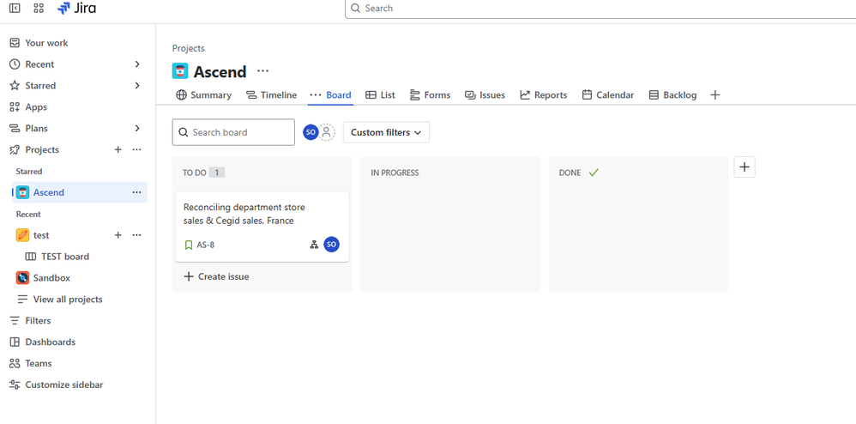The image size is (856, 424).
Task: Open the Projects more options ellipsis
Action: [x=137, y=149]
